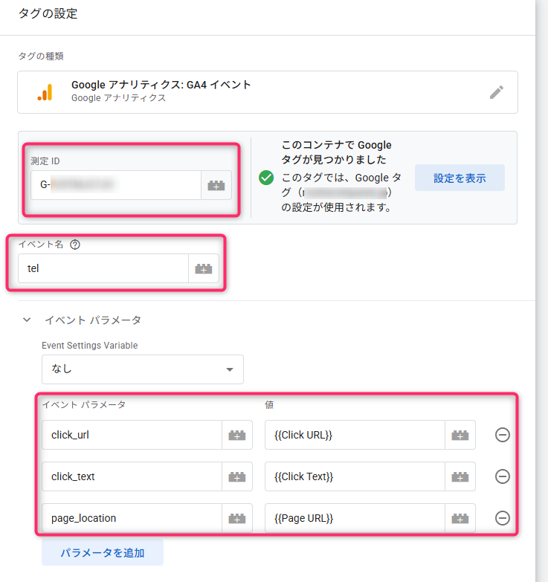Open variable picker for click_url parameter name
548x582 pixels.
tap(236, 436)
